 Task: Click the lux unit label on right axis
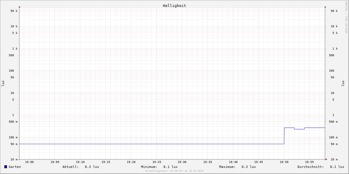[x=343, y=83]
